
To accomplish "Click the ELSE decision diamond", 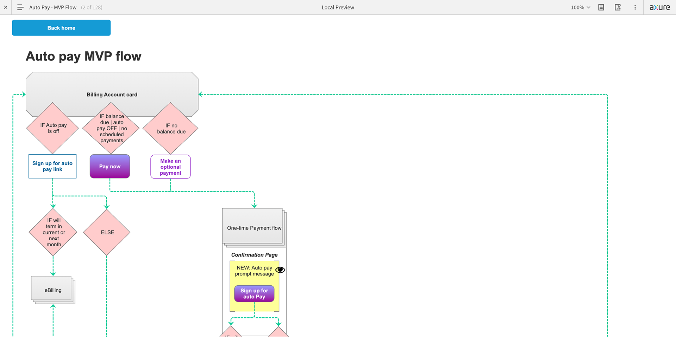I will coord(107,232).
